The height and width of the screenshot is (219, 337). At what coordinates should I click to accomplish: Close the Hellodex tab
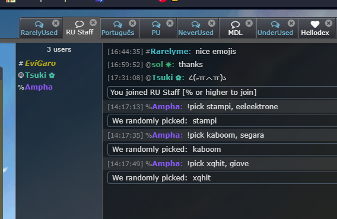pos(329,23)
